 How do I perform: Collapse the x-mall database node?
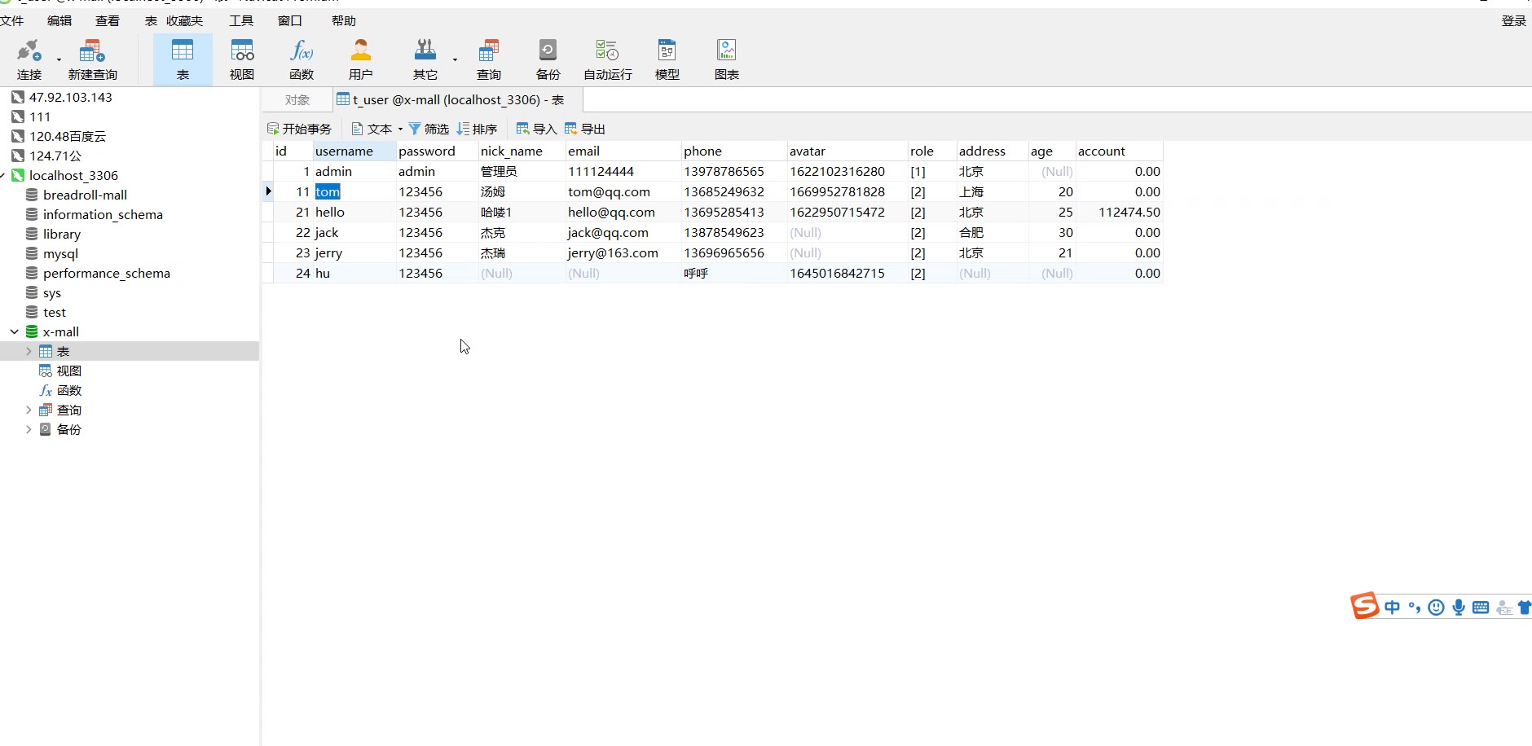tap(15, 332)
